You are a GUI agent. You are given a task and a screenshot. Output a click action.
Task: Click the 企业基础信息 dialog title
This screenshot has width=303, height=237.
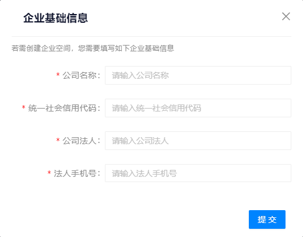click(55, 18)
